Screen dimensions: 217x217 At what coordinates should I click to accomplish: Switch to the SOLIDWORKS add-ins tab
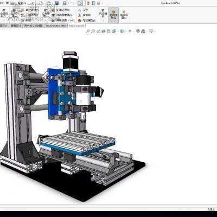(x=56, y=25)
